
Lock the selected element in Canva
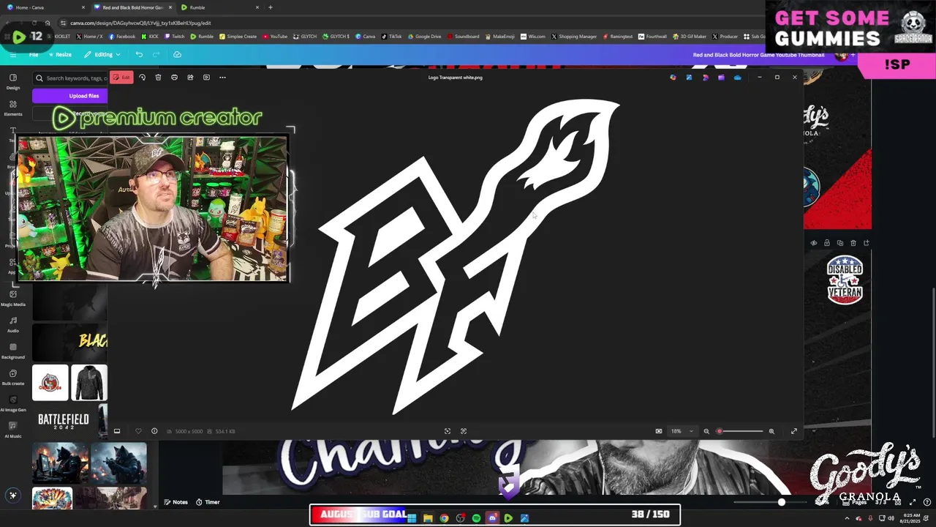point(827,243)
